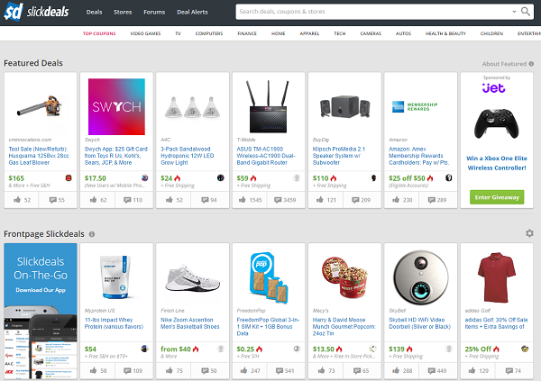The image size is (541, 381).
Task: Click the Jet sponsor logo
Action: pos(494,88)
